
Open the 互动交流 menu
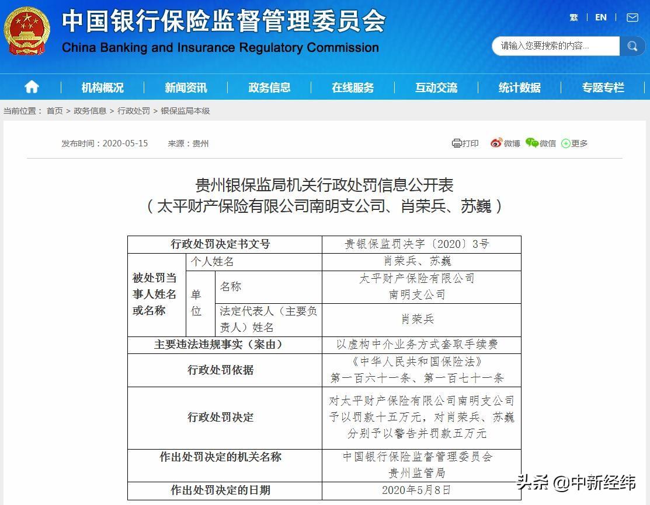point(436,87)
